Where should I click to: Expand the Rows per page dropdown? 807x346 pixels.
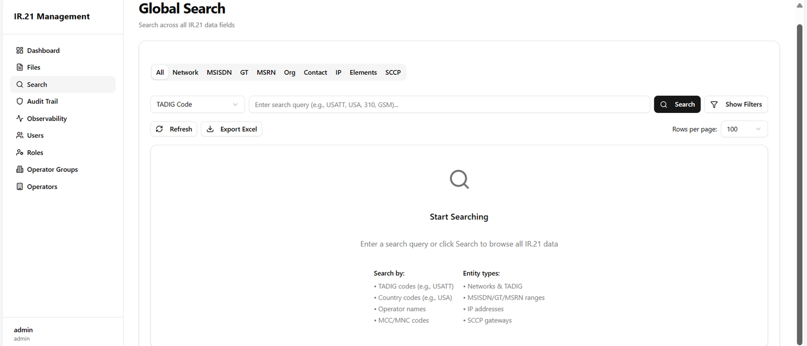click(744, 129)
